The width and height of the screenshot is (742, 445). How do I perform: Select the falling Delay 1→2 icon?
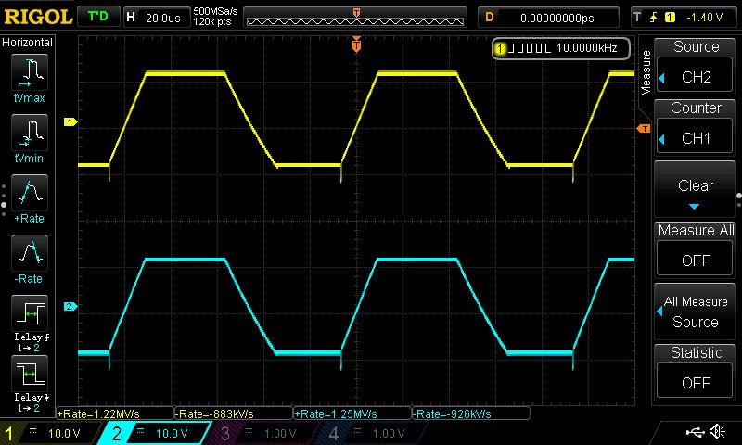click(x=30, y=374)
